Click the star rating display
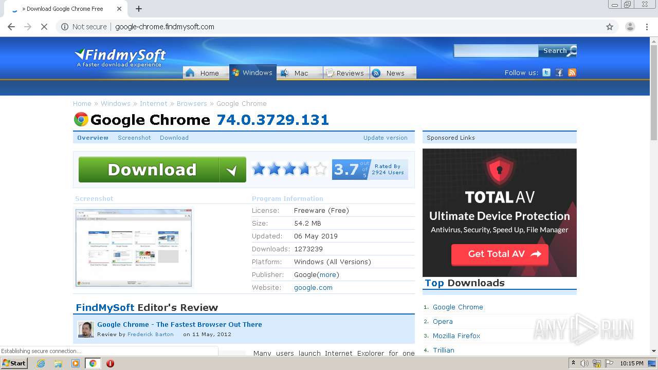658x370 pixels. coord(289,169)
